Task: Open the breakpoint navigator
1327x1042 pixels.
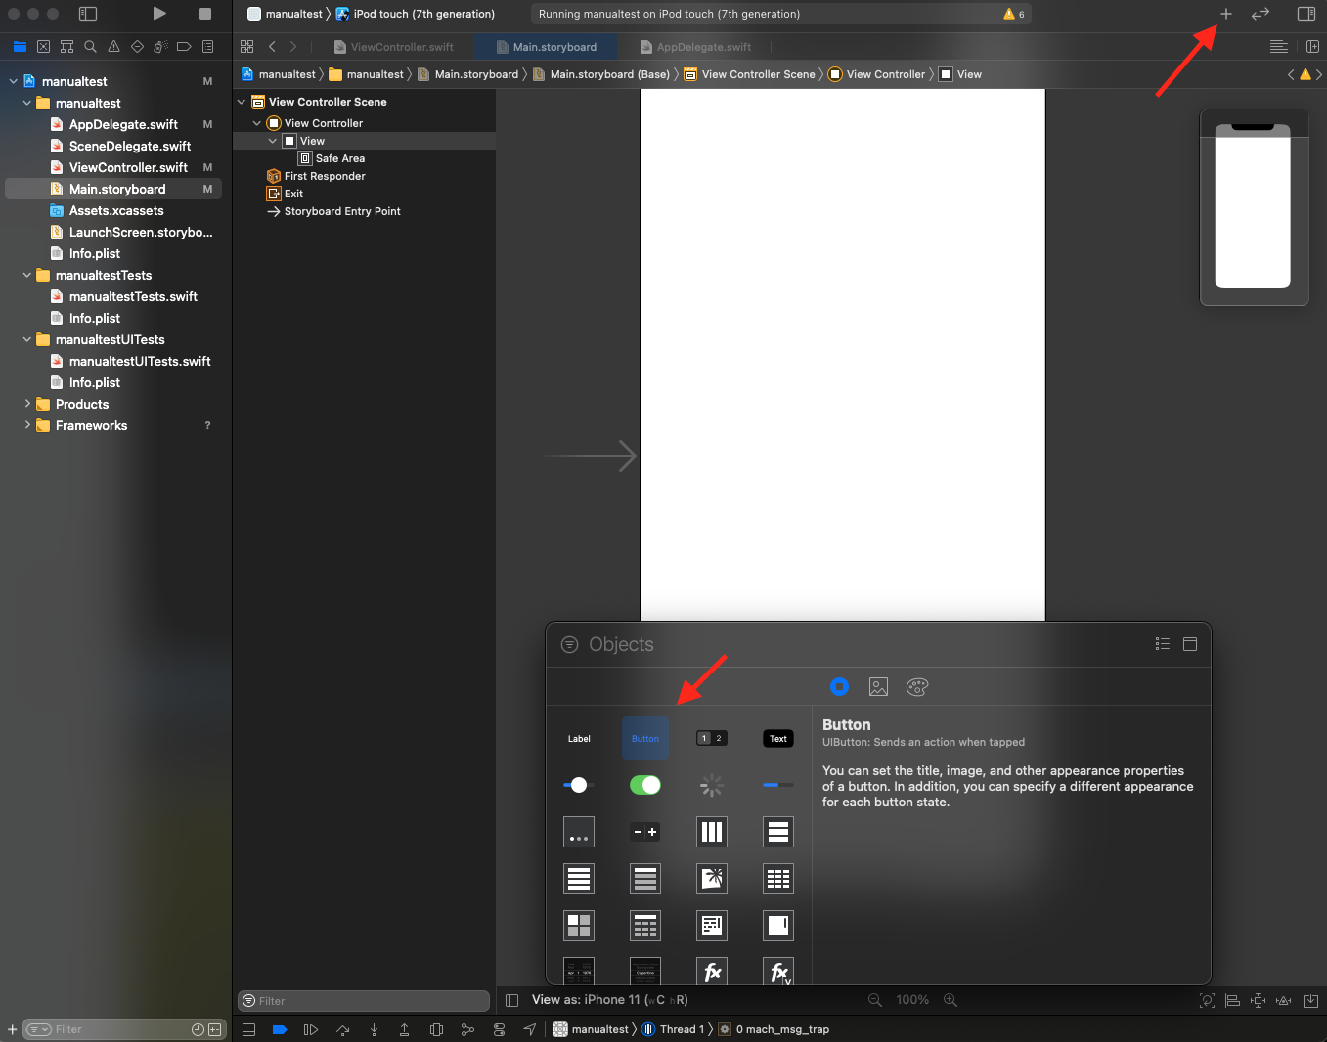Action: tap(184, 46)
